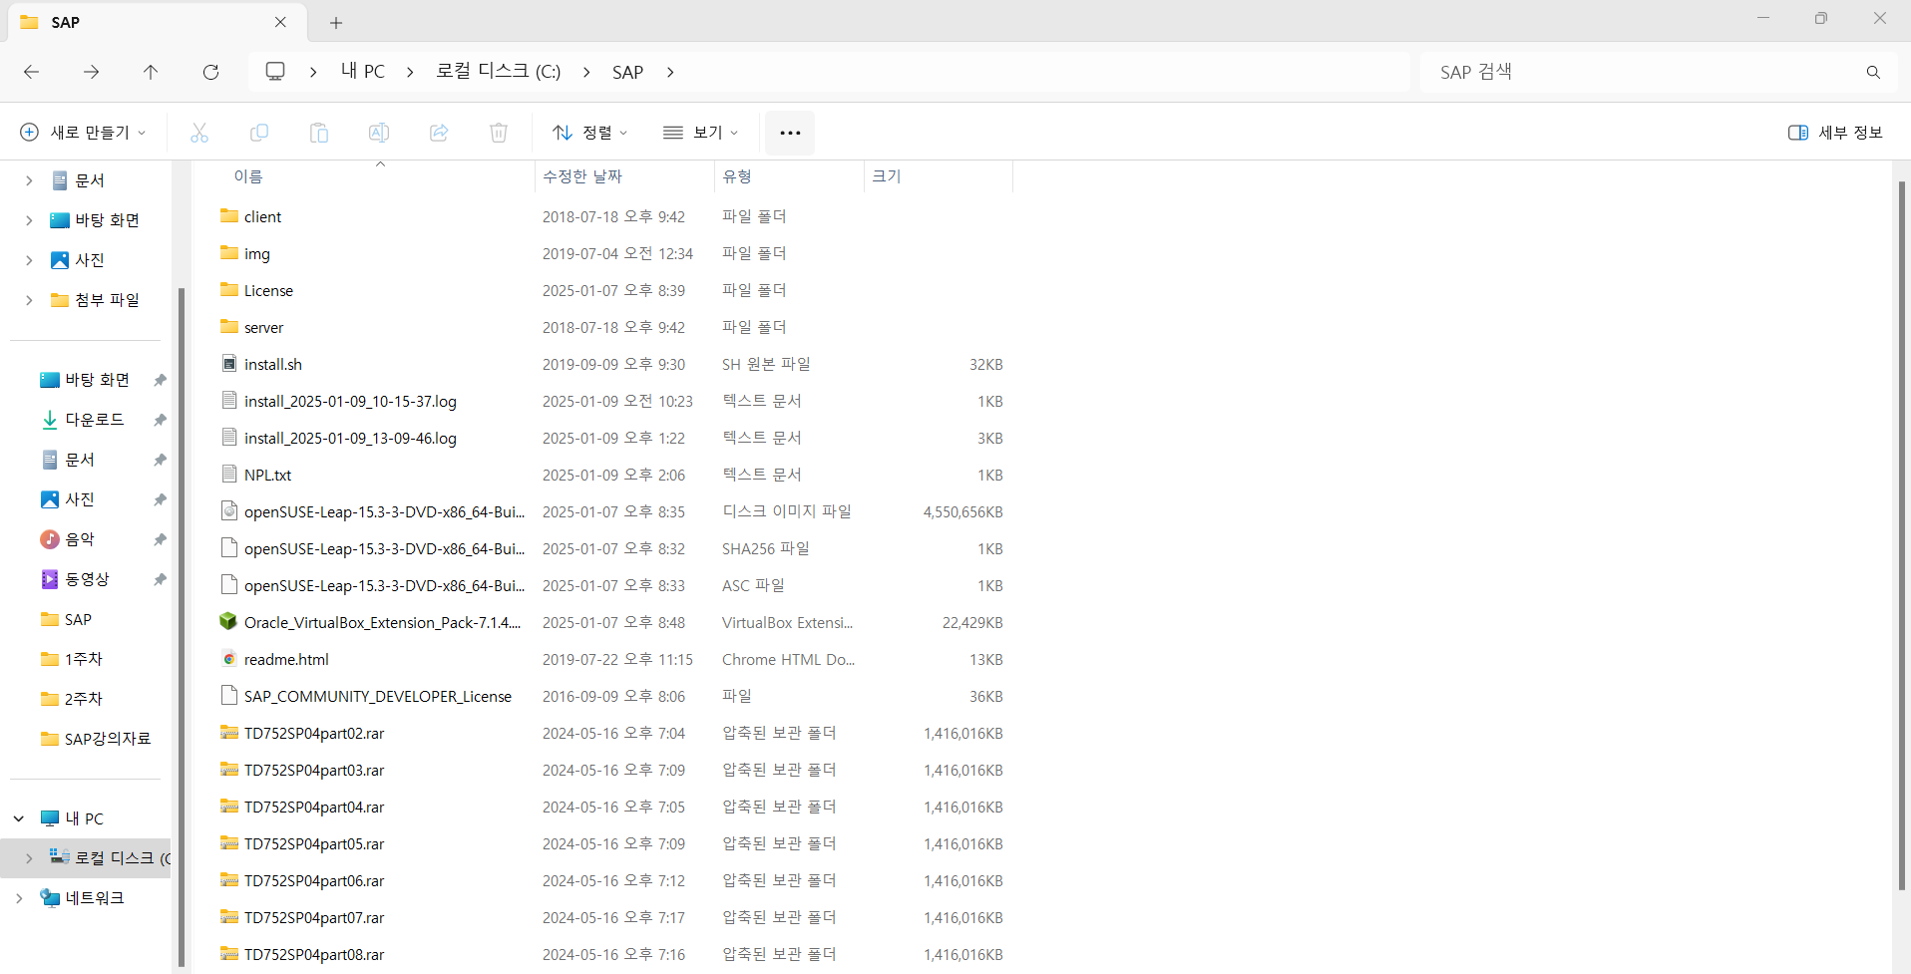Click the search magnifier icon

tap(1873, 72)
